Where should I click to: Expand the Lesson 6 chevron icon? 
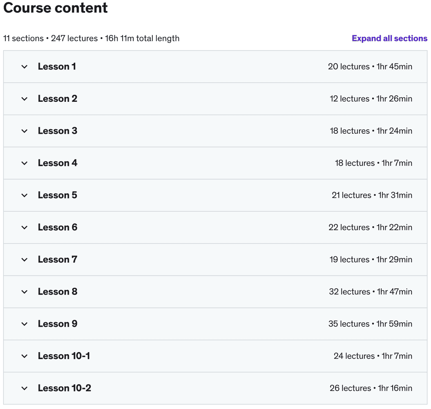pos(25,227)
